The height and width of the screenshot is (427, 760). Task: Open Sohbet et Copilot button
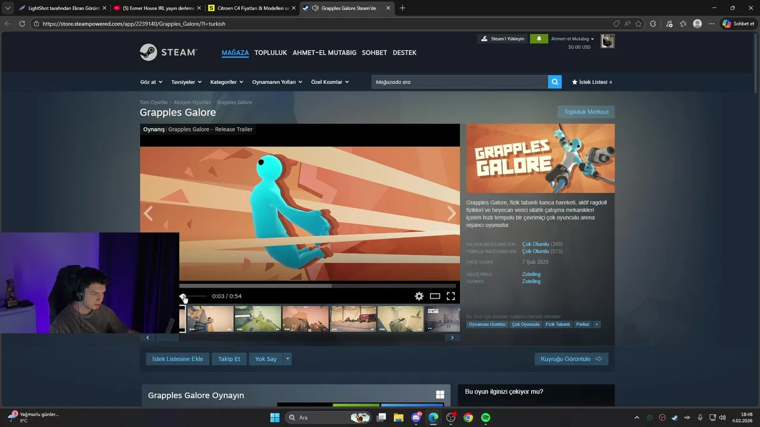[x=738, y=24]
